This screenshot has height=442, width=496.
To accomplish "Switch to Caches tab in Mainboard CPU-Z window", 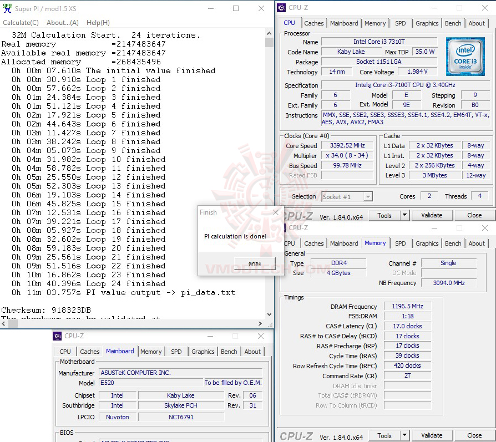I will pyautogui.click(x=89, y=352).
